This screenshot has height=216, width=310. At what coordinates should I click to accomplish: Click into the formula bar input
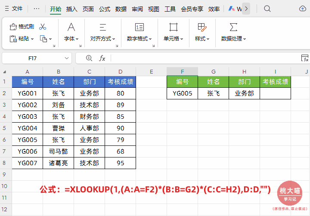[x=205, y=58]
